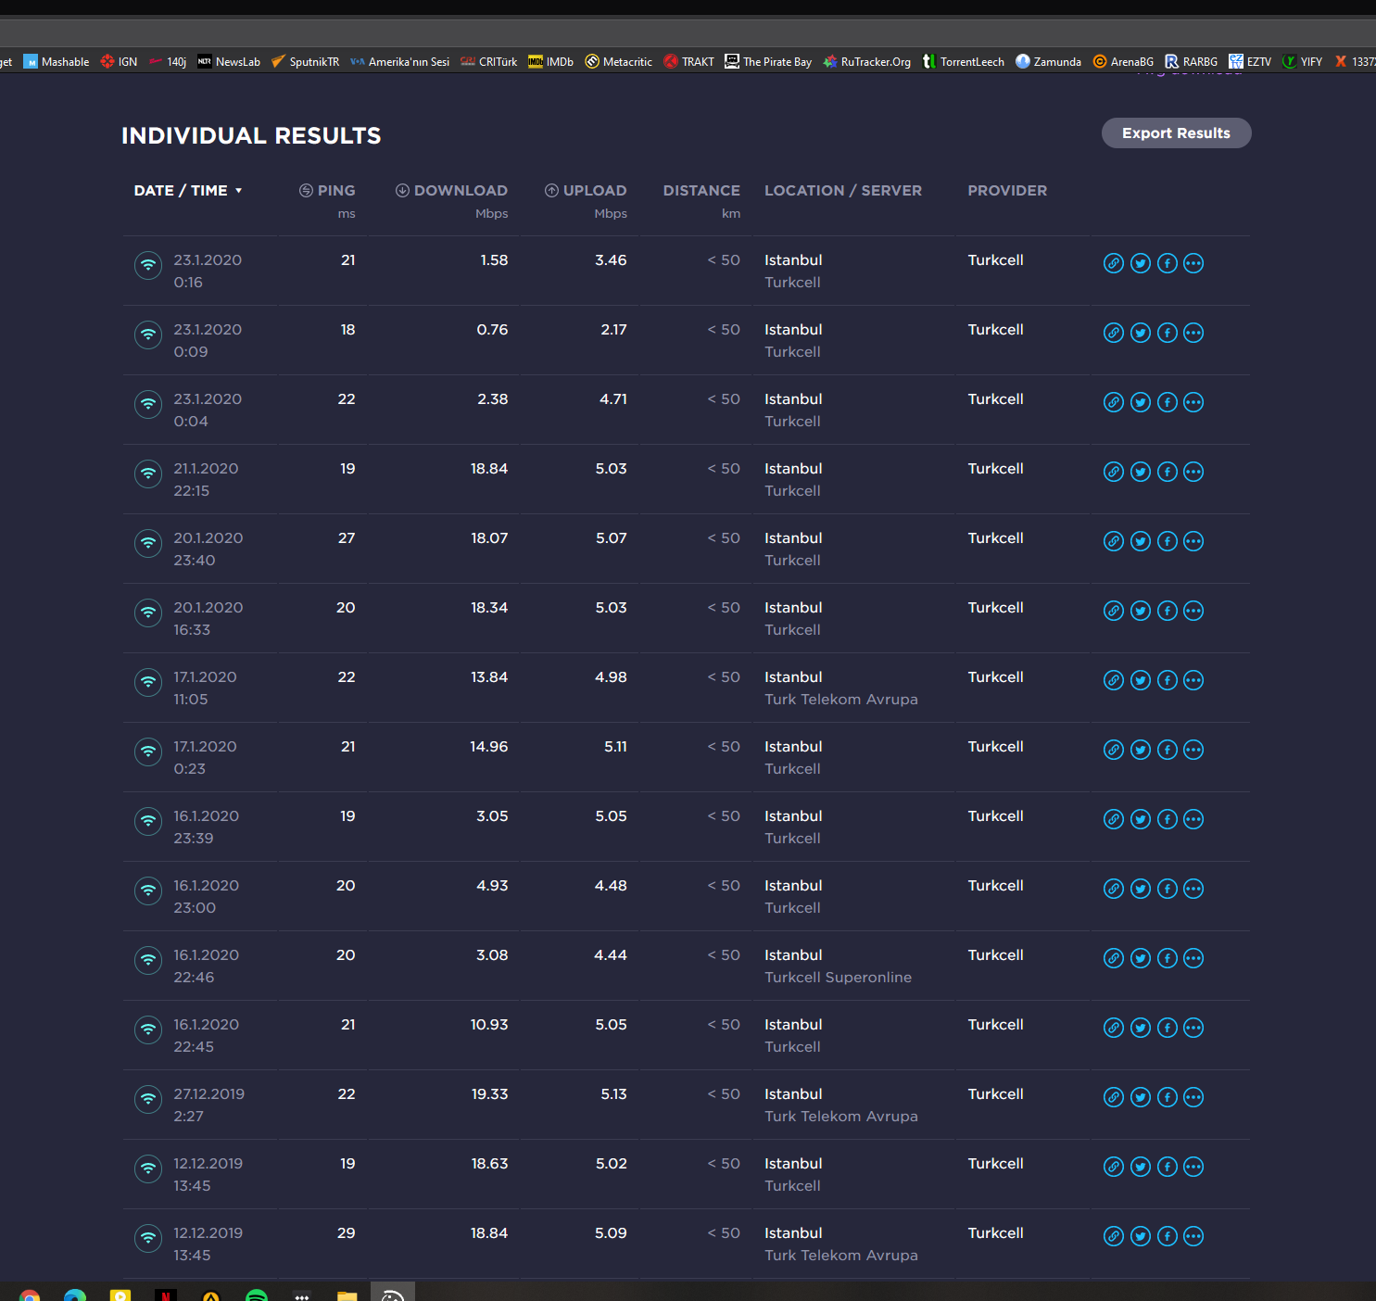Open Chrome from the taskbar
The width and height of the screenshot is (1376, 1301).
pyautogui.click(x=30, y=1295)
